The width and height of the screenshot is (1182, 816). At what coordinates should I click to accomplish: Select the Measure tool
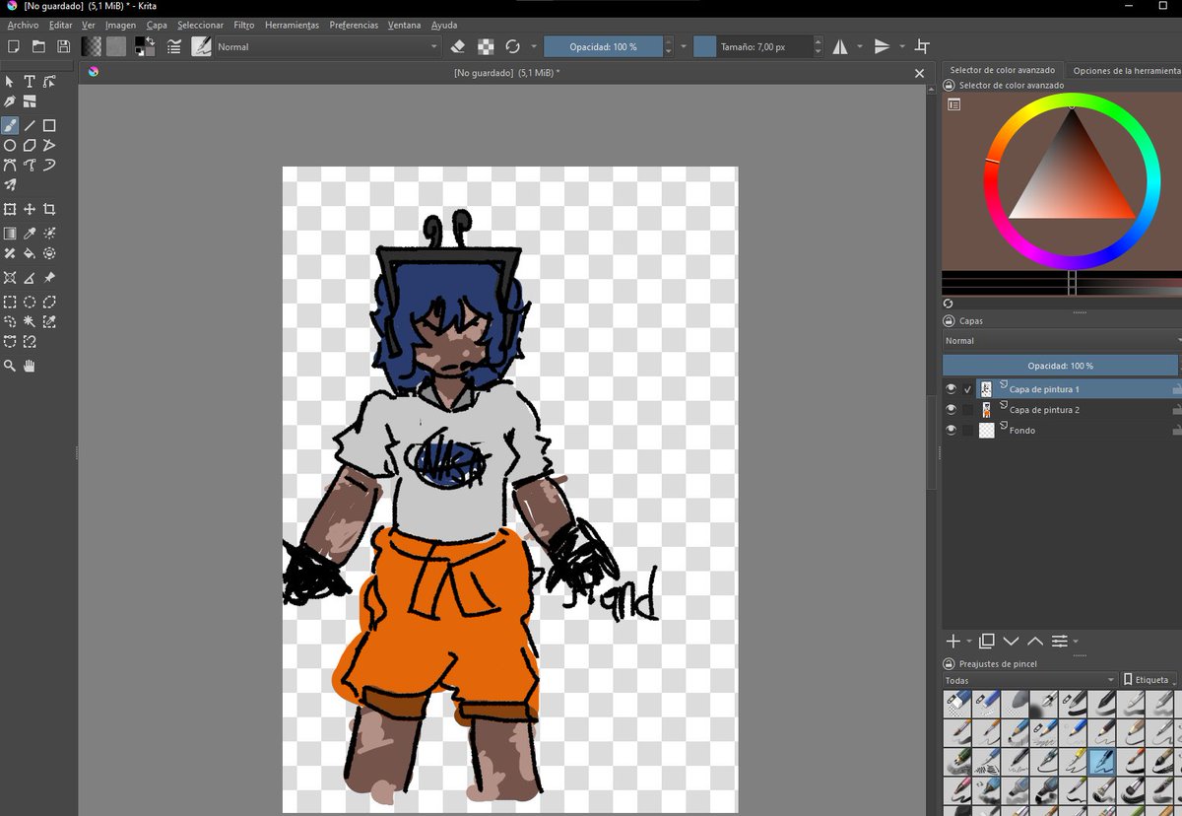30,278
